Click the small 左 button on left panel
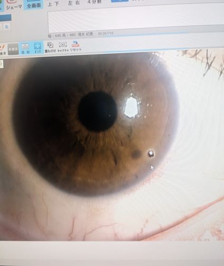 tap(6, 27)
